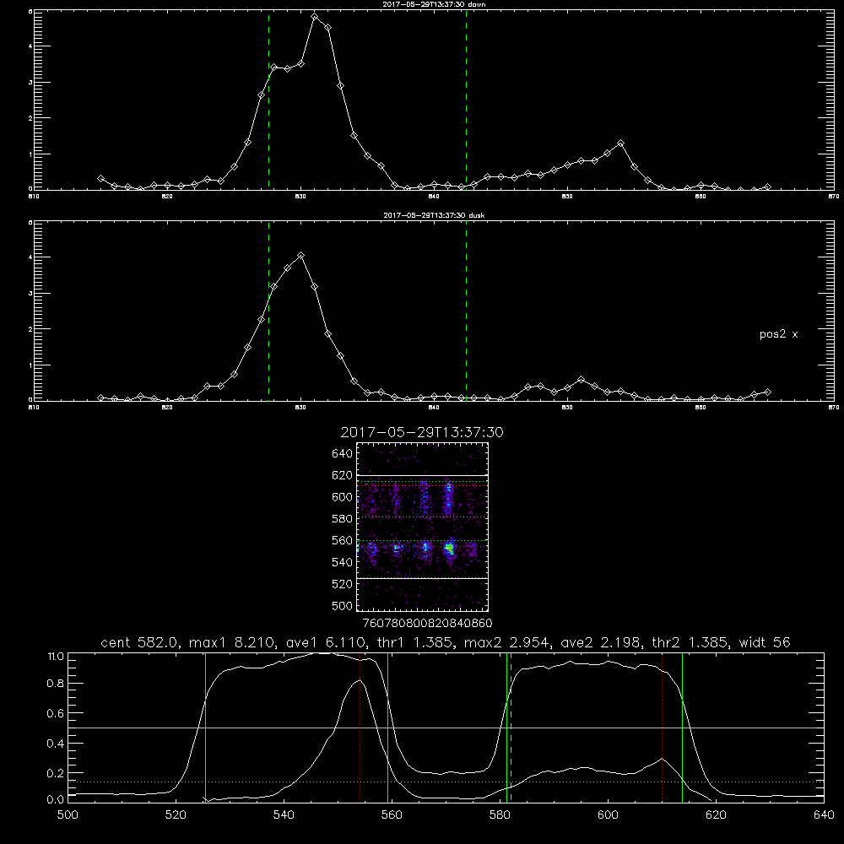Click the '500' x-axis label of bottom plot
This screenshot has width=844, height=844.
68,815
